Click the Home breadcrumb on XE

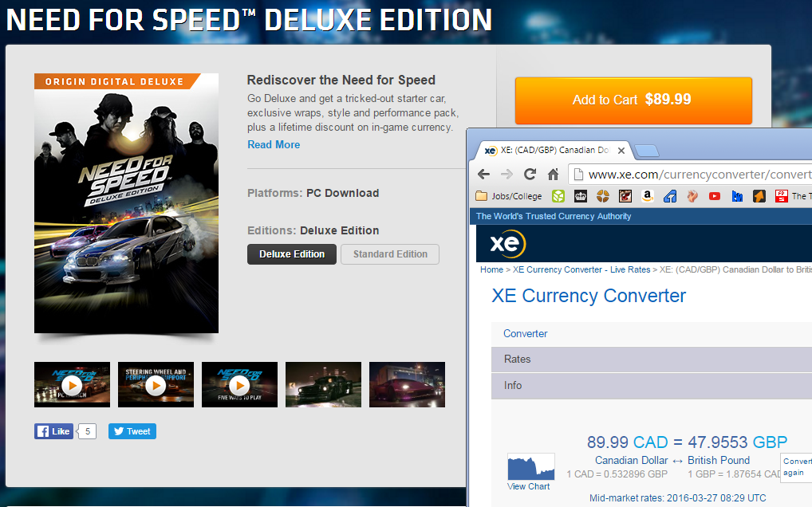tap(491, 269)
